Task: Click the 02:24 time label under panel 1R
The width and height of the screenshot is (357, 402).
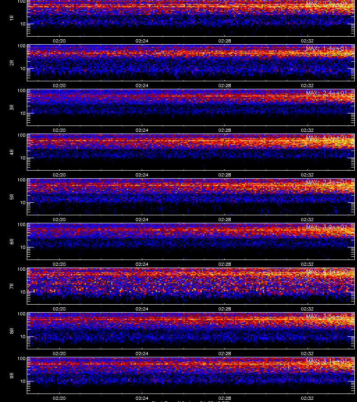Action: pyautogui.click(x=142, y=41)
